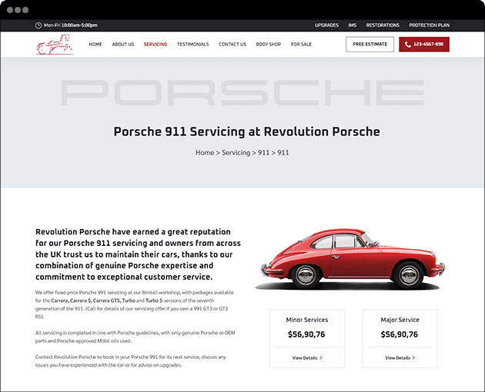The width and height of the screenshot is (485, 392).
Task: View Details for Major Service
Action: tap(400, 357)
